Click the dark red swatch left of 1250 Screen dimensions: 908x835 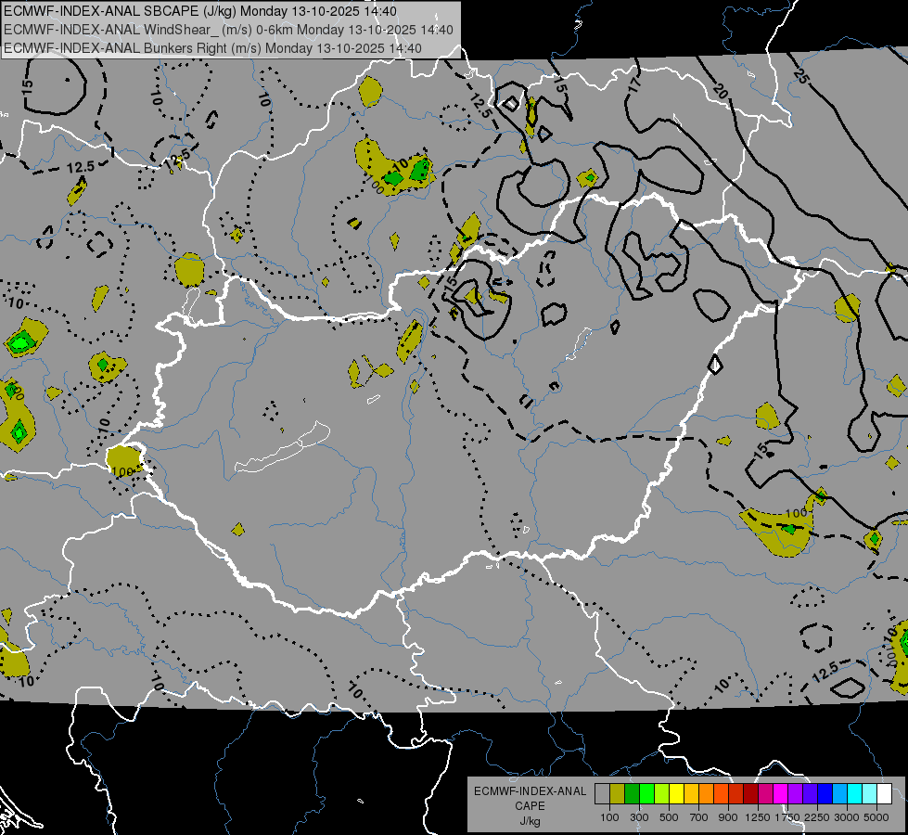tap(750, 793)
